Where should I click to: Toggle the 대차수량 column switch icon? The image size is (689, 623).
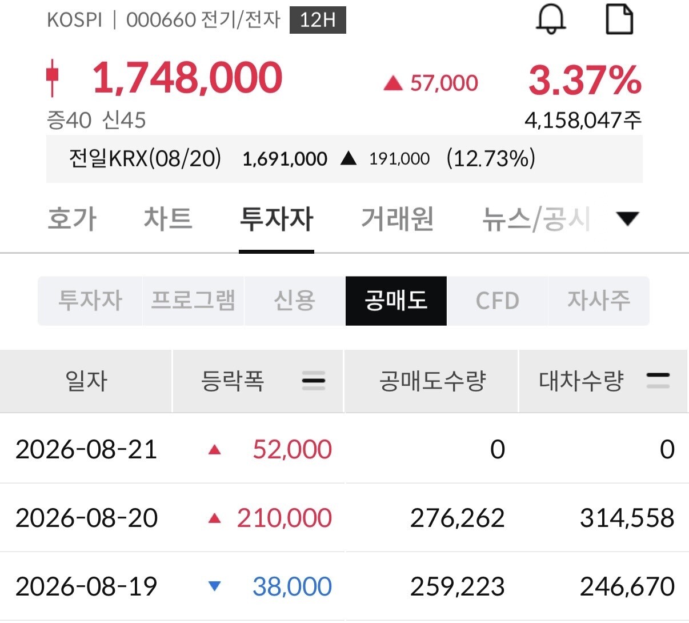click(x=658, y=381)
